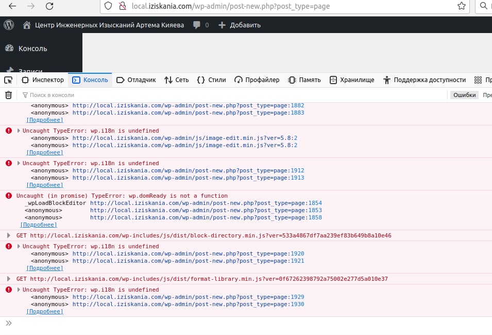Viewport: 492px width, 335px height.
Task: Open the shield tracking protection icon
Action: pyautogui.click(x=108, y=6)
